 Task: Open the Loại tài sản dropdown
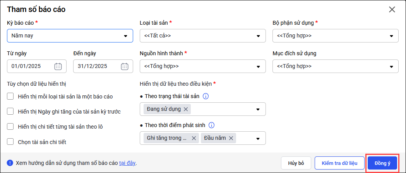[x=258, y=36]
